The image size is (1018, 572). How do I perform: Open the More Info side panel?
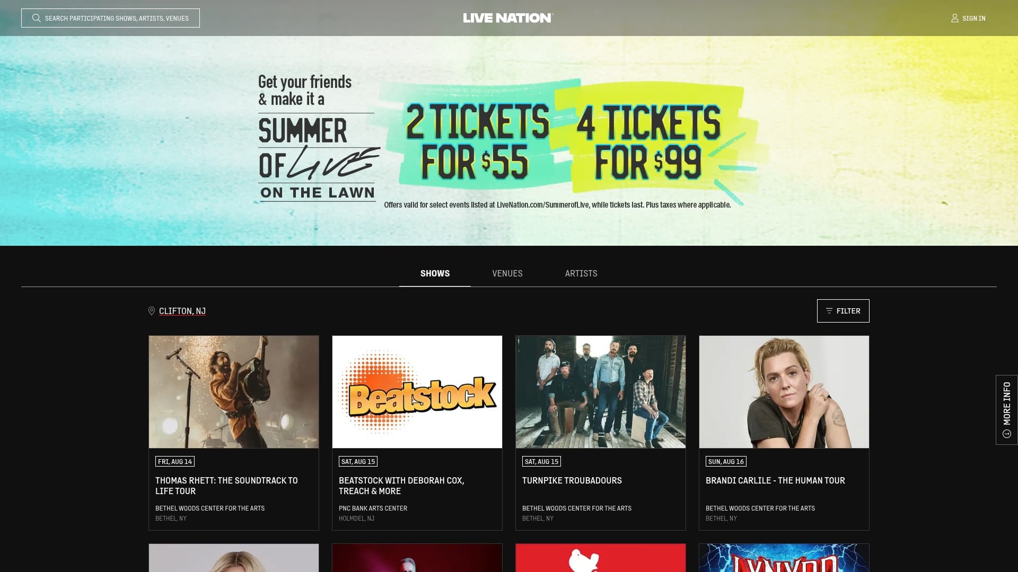point(1007,410)
